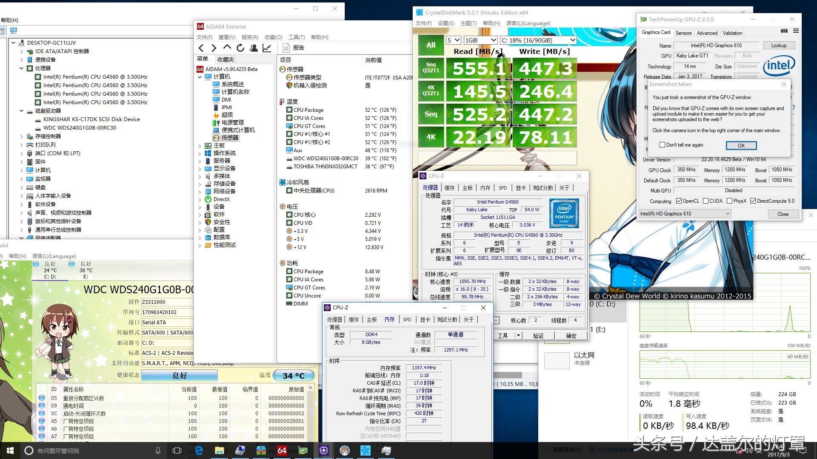Open Edge browser from taskbar
Viewport: 817px width, 459px height.
click(198, 450)
